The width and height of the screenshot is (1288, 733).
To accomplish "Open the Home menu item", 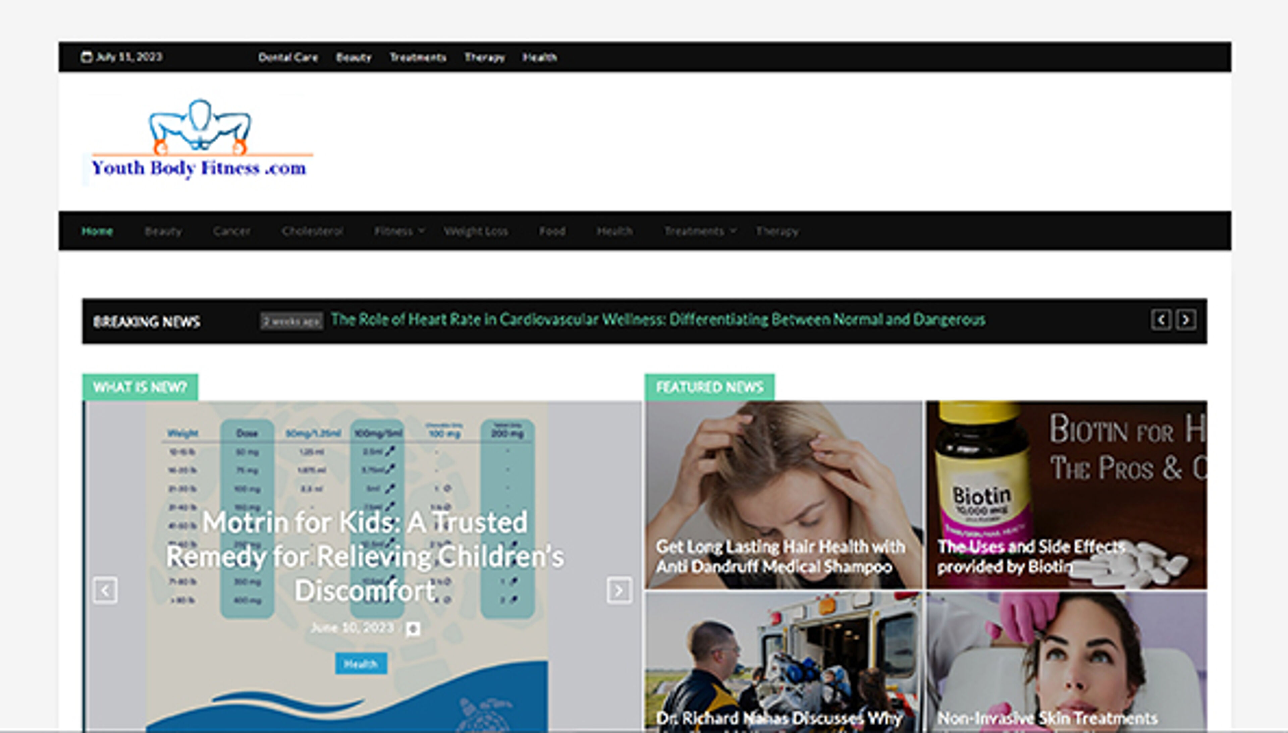I will point(97,231).
